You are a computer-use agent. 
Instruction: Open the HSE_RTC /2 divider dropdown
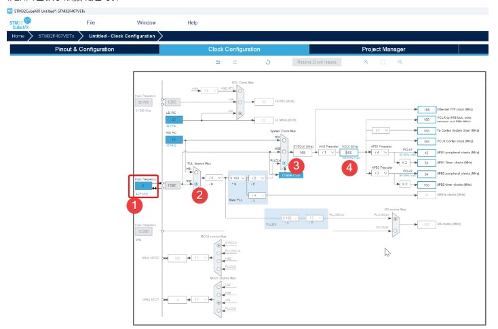tap(209, 90)
